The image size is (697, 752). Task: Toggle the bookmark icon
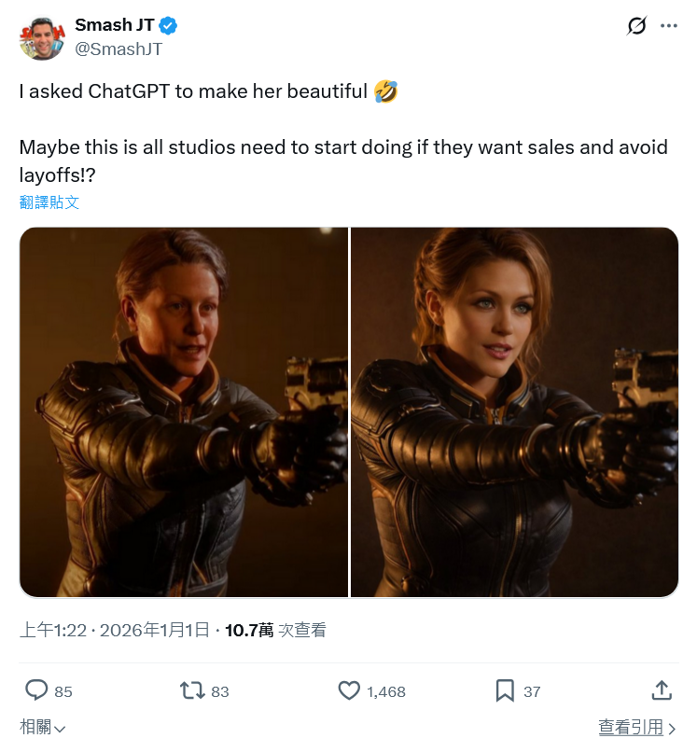[505, 690]
